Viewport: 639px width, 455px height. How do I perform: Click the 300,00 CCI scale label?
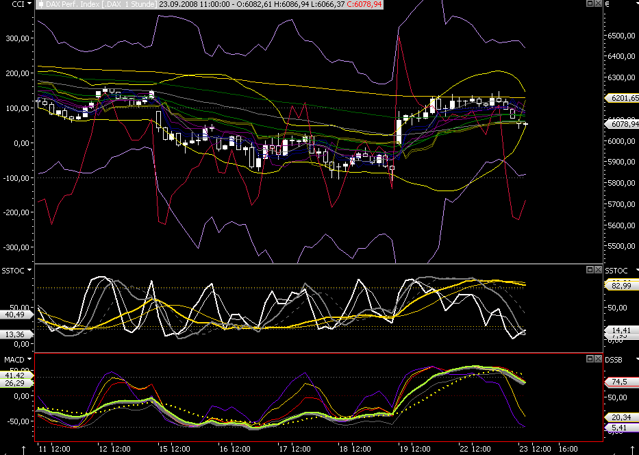point(18,38)
